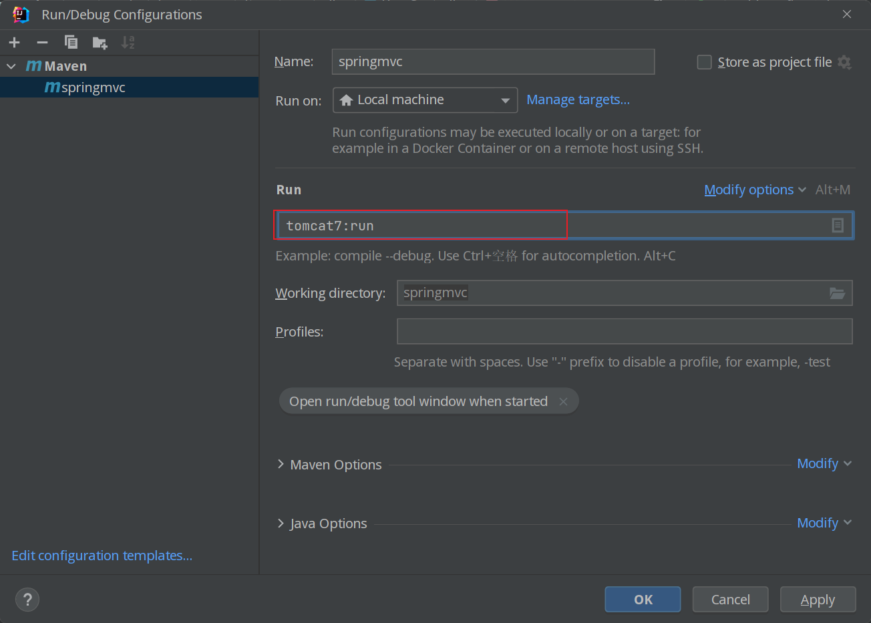Open the Run on Local machine dropdown
Image resolution: width=871 pixels, height=623 pixels.
[425, 100]
